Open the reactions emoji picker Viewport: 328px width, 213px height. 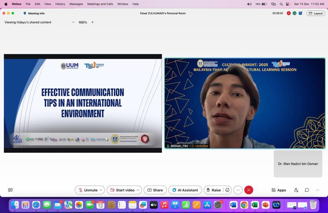tap(227, 190)
